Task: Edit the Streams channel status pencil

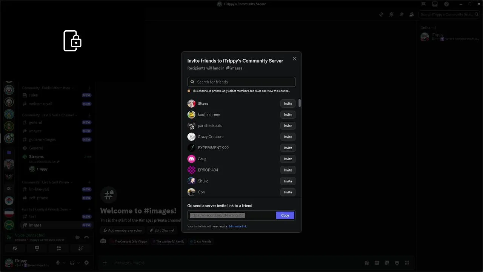Action: point(58,162)
